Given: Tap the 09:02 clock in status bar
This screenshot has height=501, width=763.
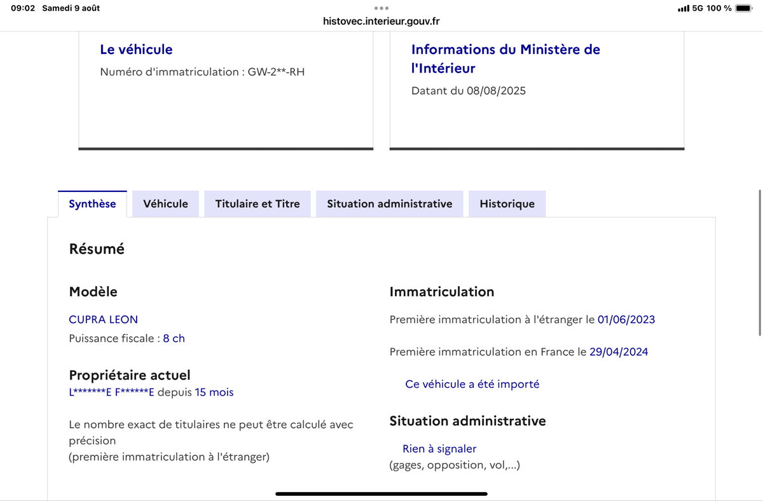Looking at the screenshot, I should tap(23, 8).
